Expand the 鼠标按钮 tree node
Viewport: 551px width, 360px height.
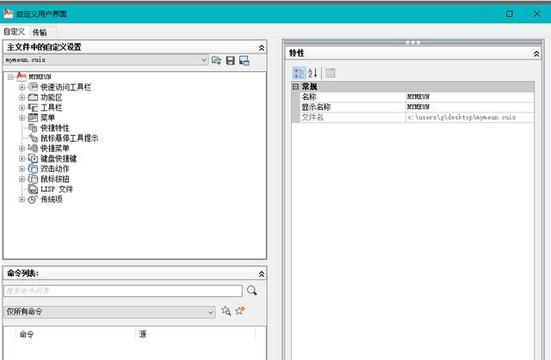pyautogui.click(x=22, y=179)
